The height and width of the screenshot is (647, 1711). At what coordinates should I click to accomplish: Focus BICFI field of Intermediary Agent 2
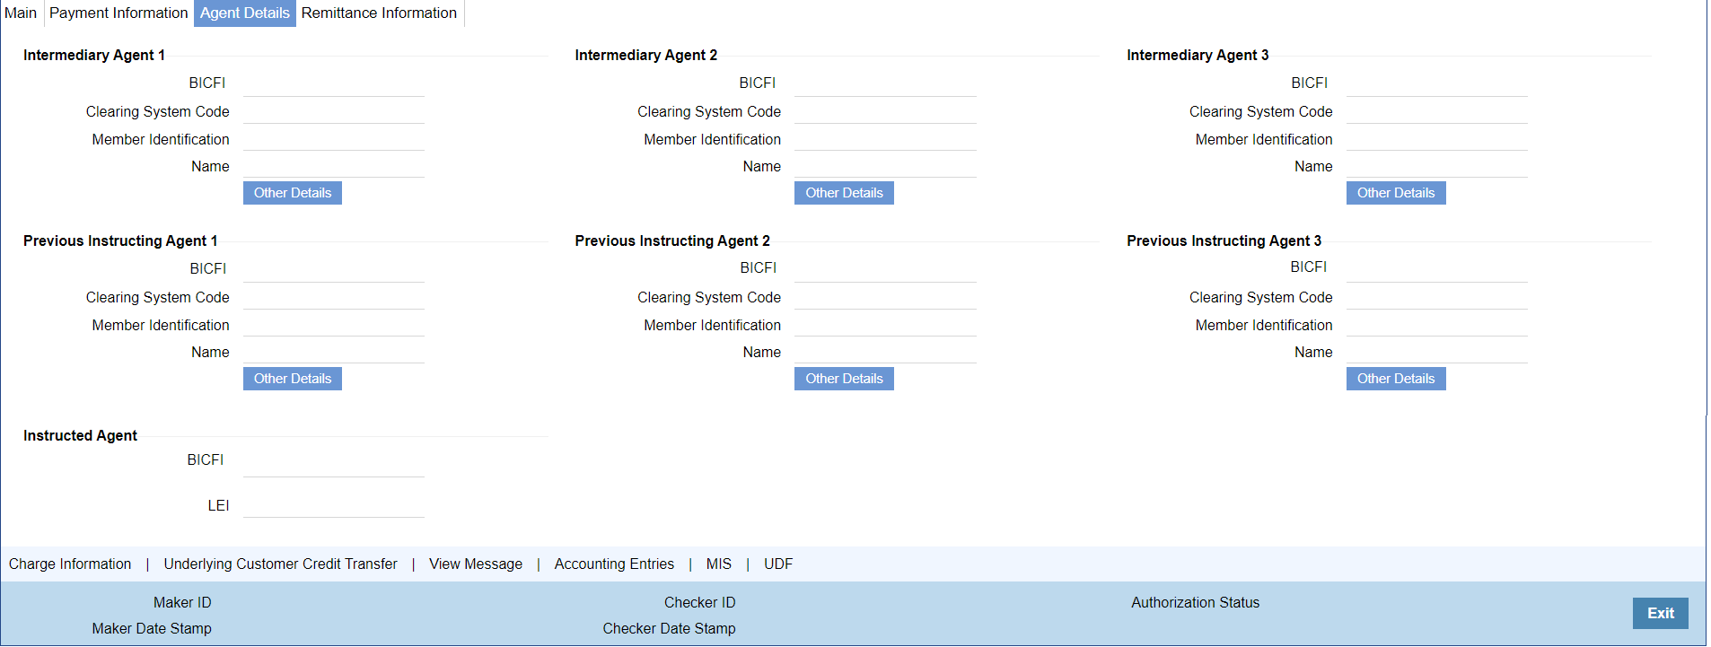[885, 84]
